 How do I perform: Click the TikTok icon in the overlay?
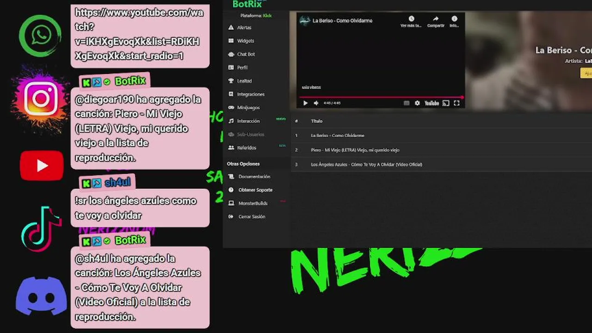(41, 229)
